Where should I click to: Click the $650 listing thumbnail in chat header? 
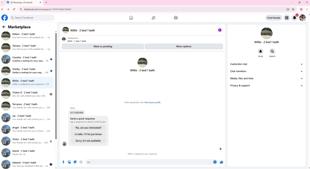[64, 39]
